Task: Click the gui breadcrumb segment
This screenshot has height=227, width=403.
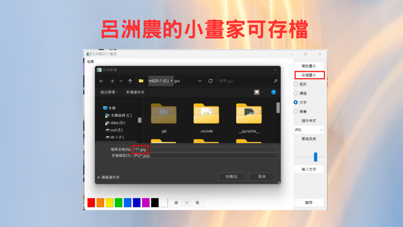Action: point(177,81)
